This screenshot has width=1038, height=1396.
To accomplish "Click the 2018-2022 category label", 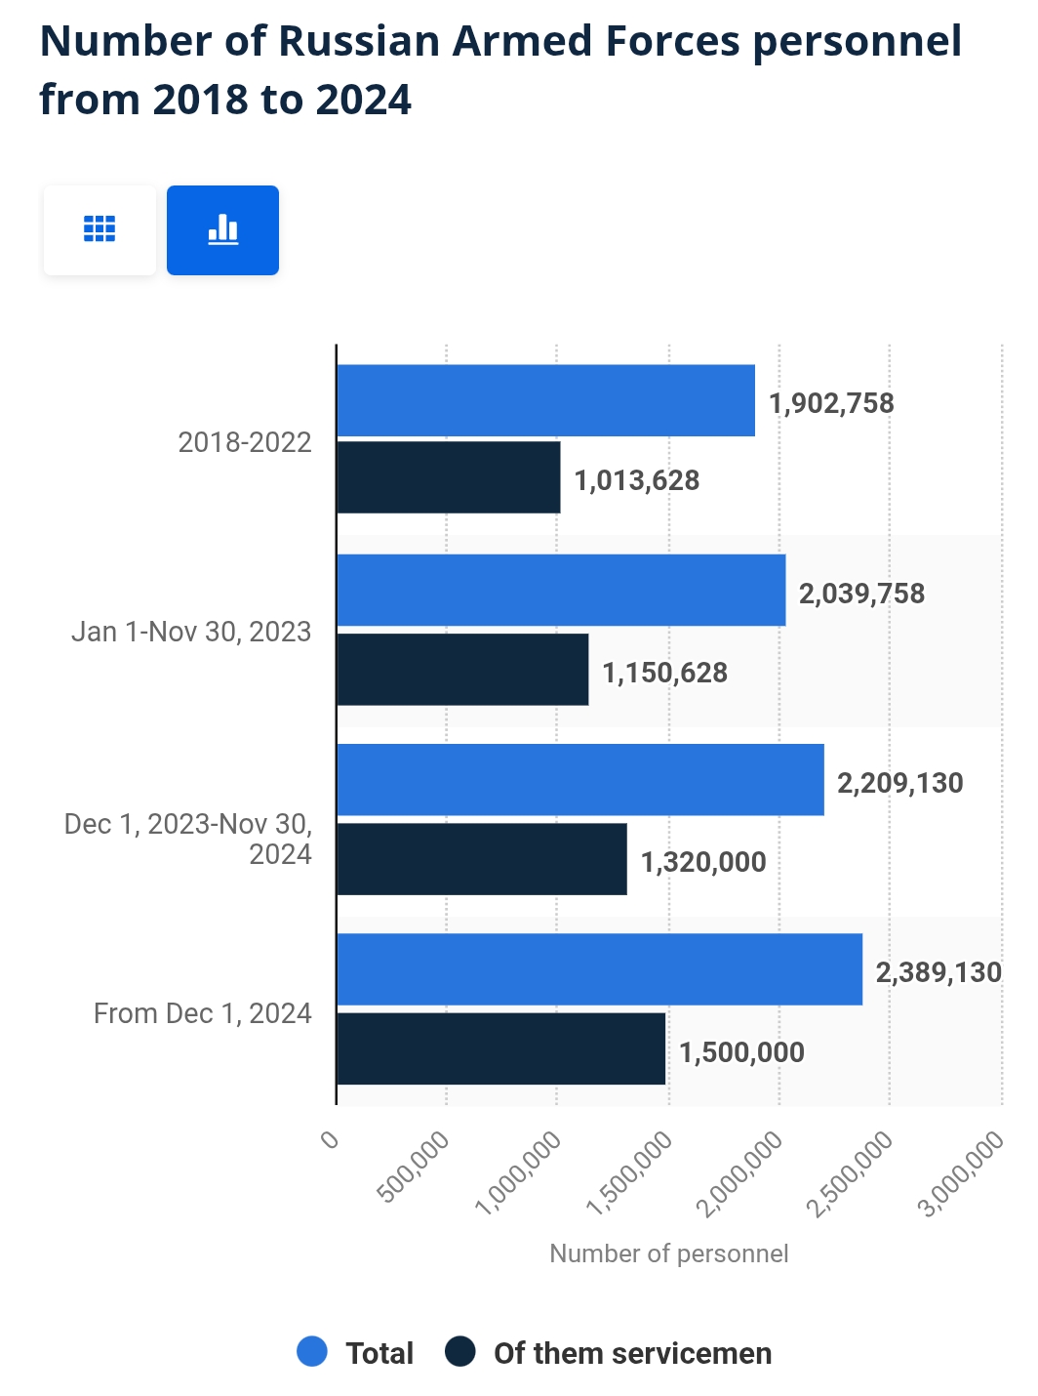I will click(x=245, y=442).
